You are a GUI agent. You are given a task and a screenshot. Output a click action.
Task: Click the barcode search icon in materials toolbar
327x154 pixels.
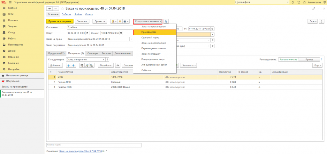[82, 65]
